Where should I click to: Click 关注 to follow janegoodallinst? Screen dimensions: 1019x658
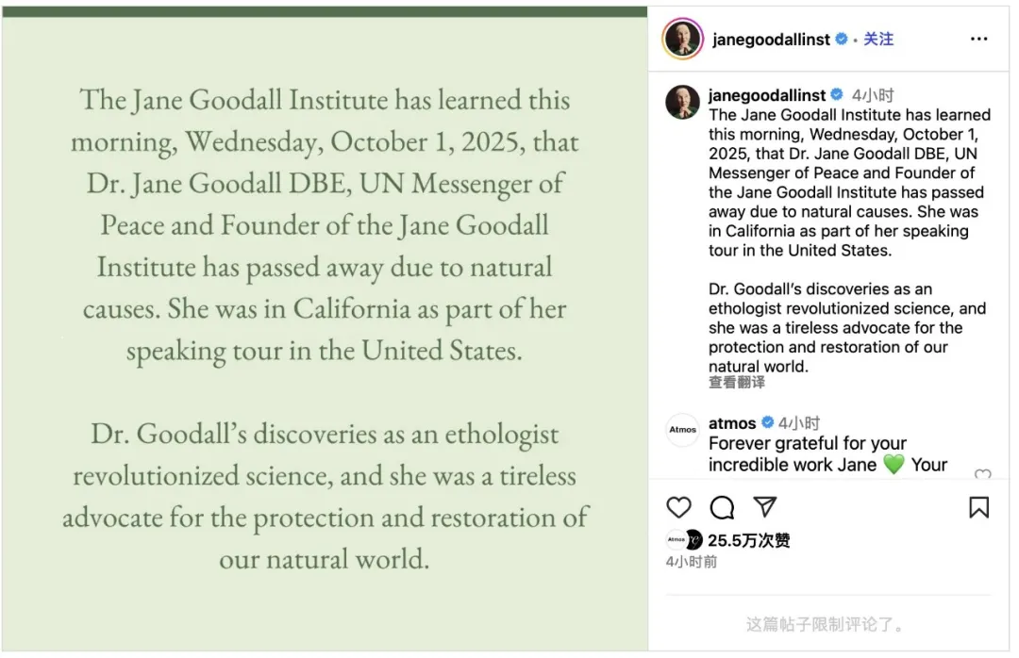(878, 40)
